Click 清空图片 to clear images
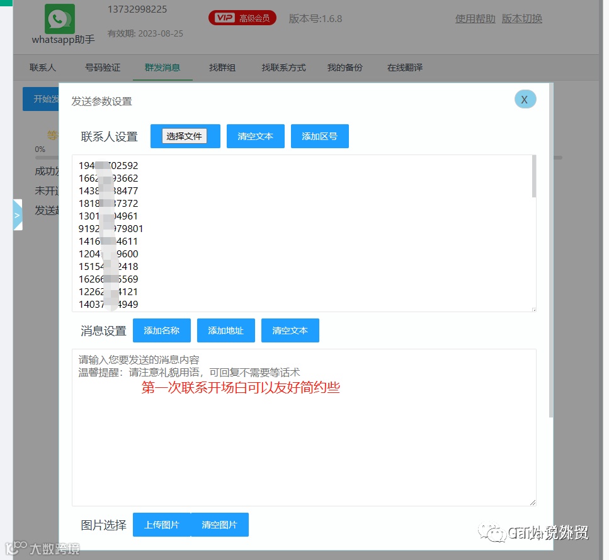Image resolution: width=609 pixels, height=560 pixels. coord(219,524)
